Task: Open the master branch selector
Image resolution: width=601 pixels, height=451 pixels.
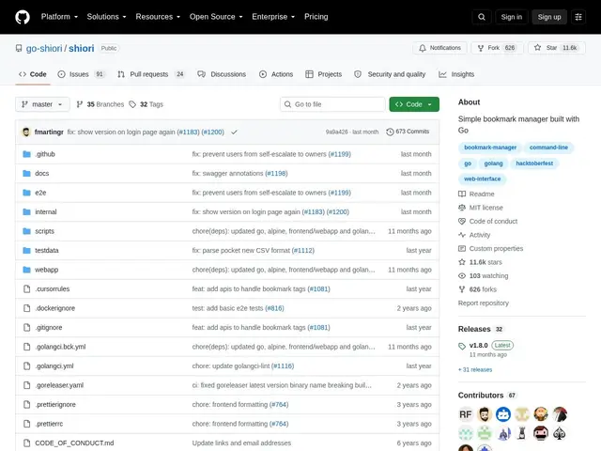Action: pyautogui.click(x=42, y=104)
